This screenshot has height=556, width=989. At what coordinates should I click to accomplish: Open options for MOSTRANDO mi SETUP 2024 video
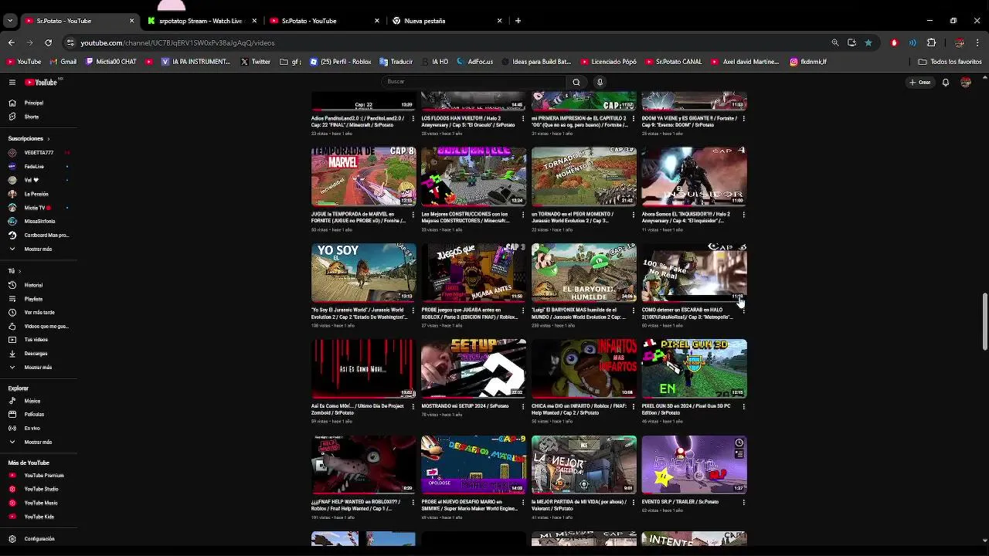[x=523, y=406]
